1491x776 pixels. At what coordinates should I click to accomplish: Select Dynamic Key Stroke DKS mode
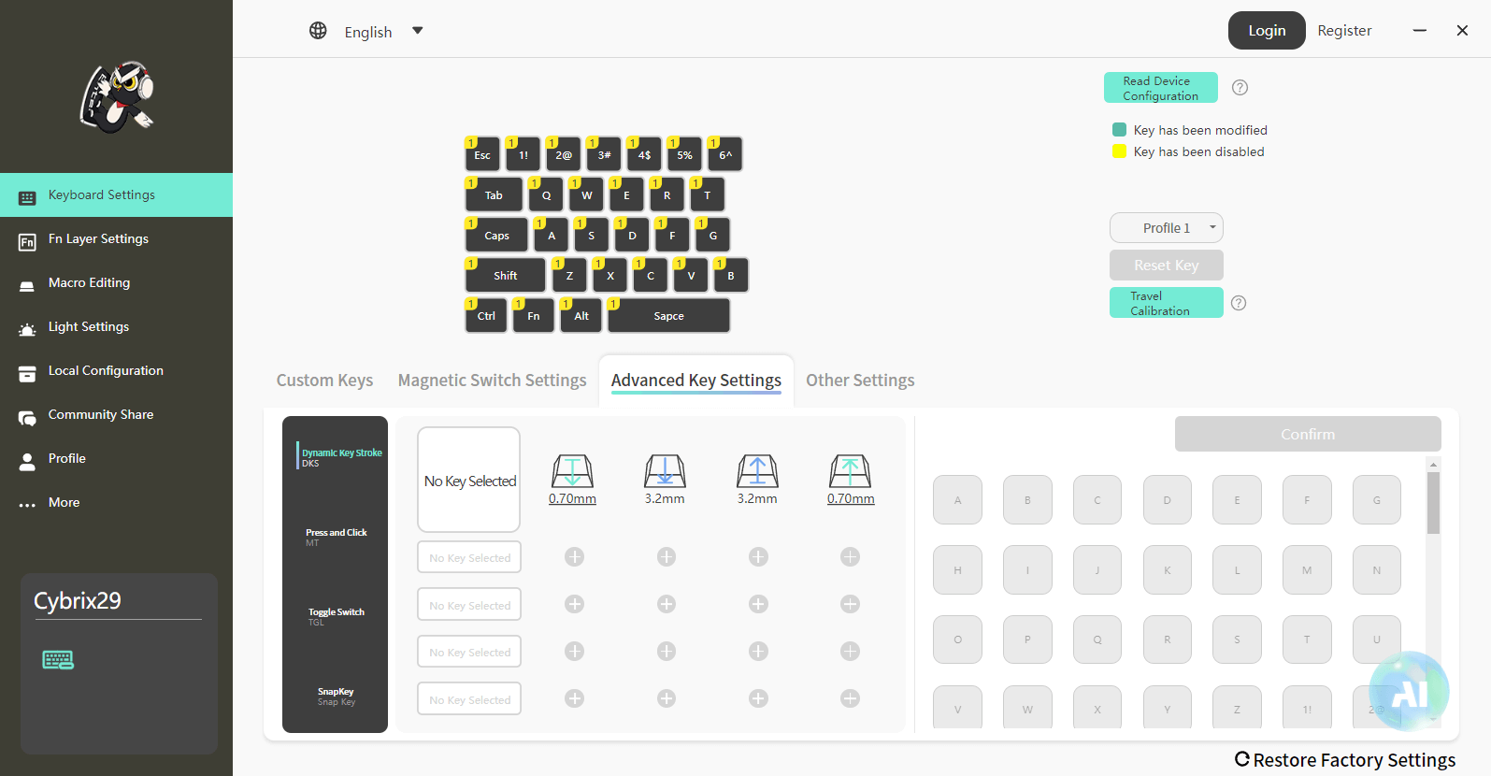click(337, 456)
